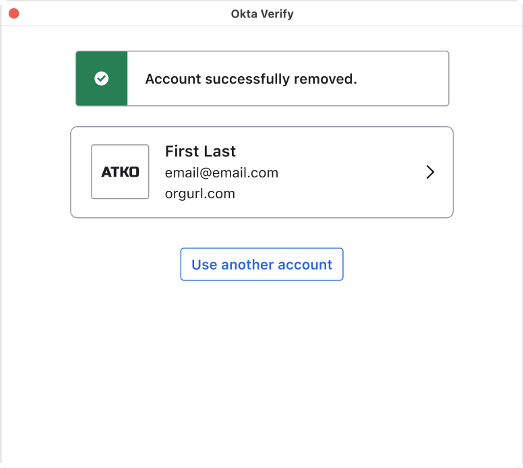
Task: Click the gap between account card and Use another account
Action: click(x=261, y=233)
